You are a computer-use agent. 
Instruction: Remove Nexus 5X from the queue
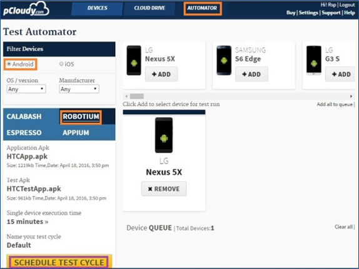click(x=164, y=188)
